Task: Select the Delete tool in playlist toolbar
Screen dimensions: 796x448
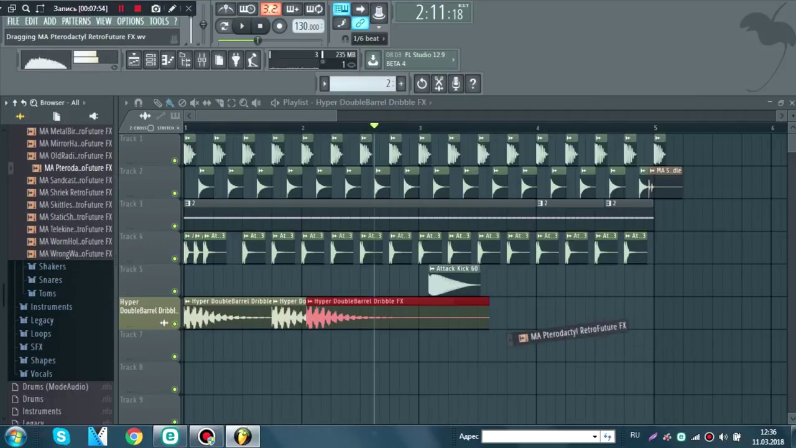Action: [182, 103]
